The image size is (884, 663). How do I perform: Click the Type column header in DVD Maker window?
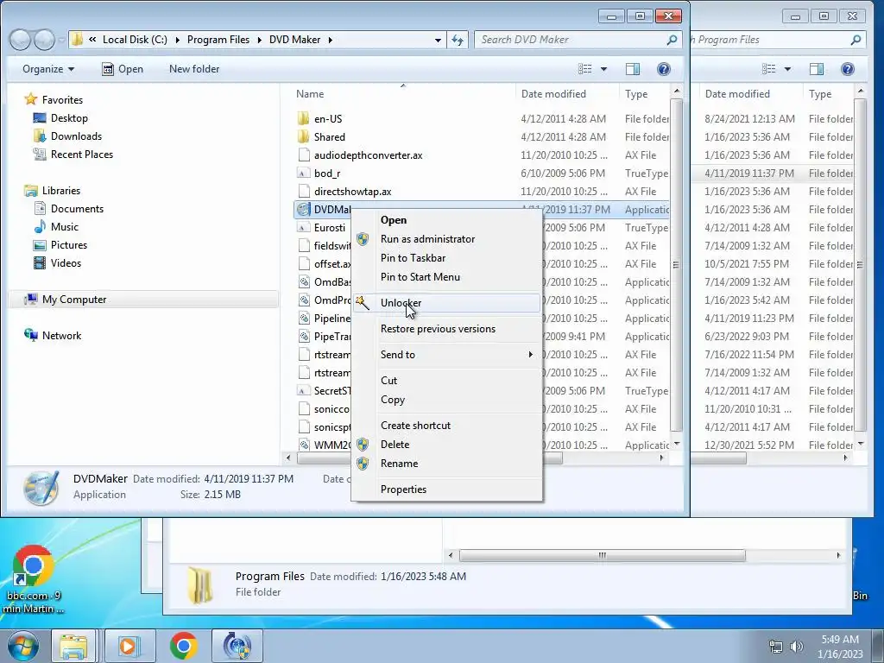(644, 93)
